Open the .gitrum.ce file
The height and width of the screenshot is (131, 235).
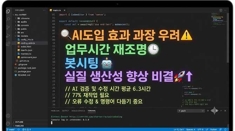pos(24,61)
